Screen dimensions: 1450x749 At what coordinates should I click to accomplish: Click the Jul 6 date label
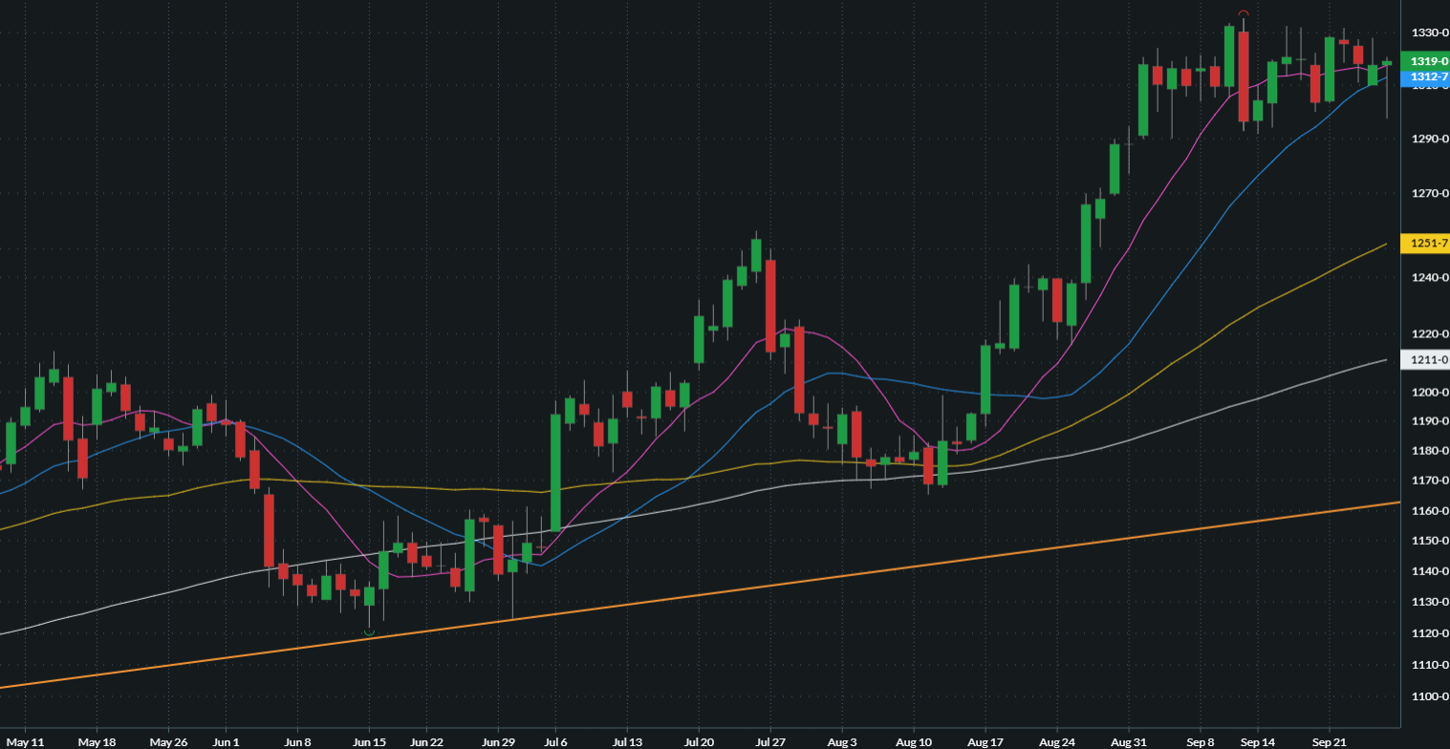(x=555, y=741)
